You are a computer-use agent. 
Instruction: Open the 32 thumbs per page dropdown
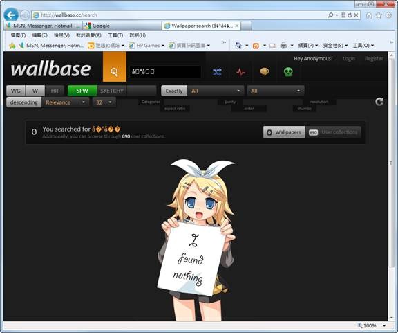tap(104, 102)
